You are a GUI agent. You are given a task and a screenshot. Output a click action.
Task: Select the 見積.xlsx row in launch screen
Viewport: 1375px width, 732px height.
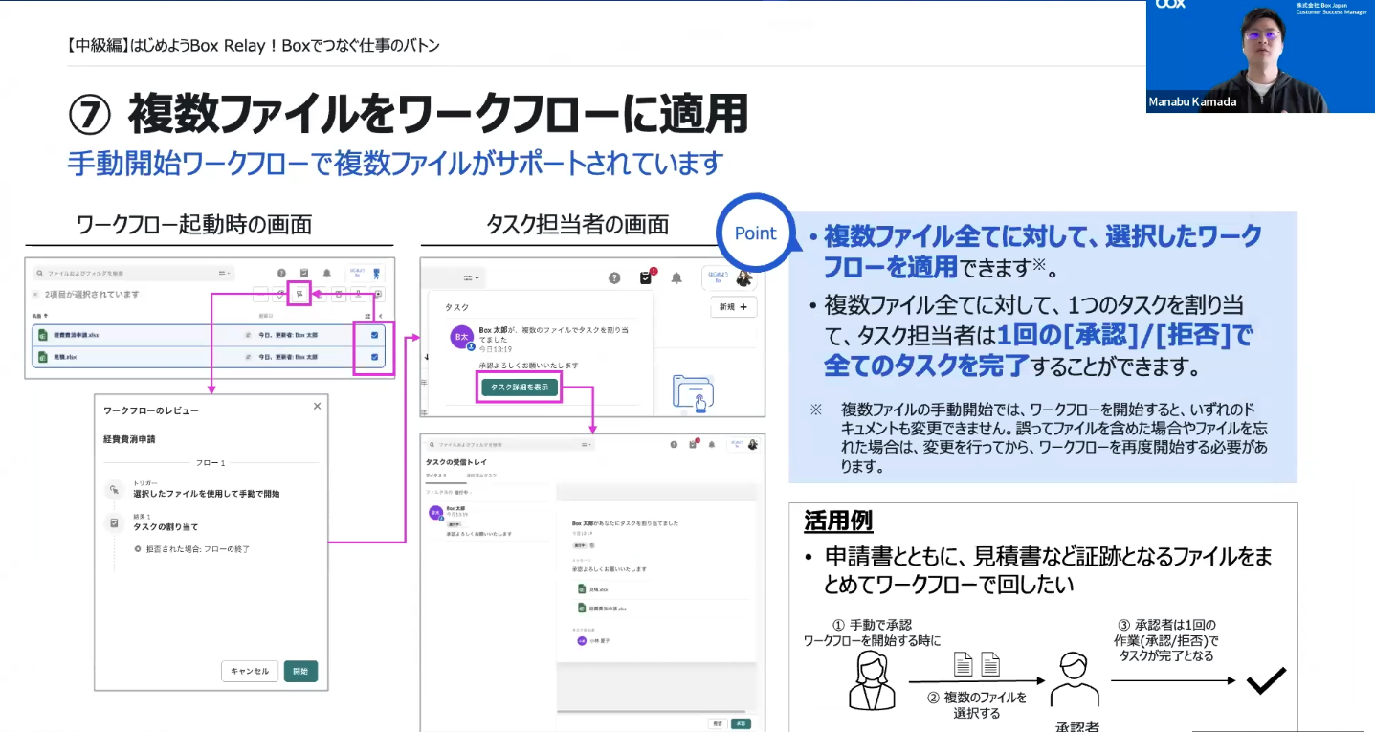point(209,357)
